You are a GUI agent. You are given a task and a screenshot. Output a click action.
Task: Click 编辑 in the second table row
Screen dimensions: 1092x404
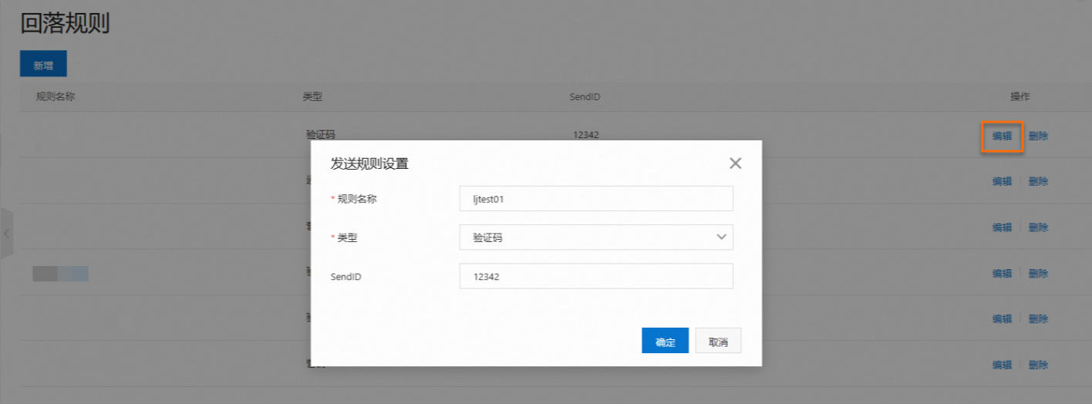pos(1002,182)
